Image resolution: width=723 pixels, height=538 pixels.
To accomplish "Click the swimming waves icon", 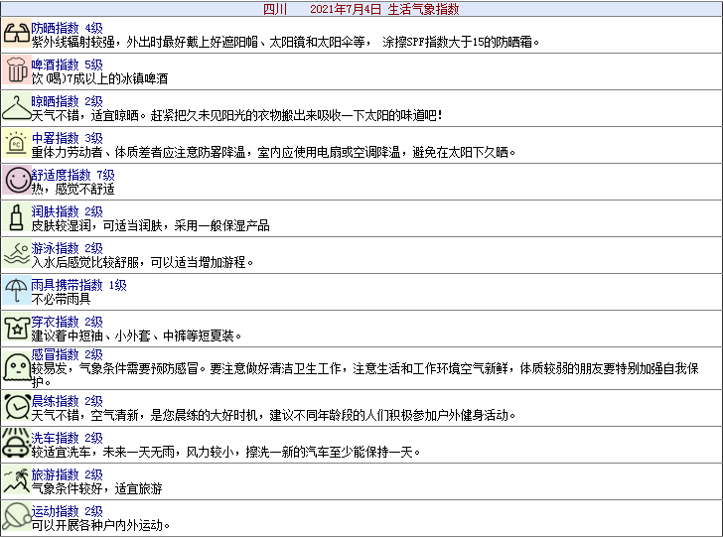I will (x=16, y=255).
